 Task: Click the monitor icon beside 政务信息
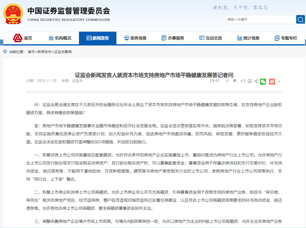point(127,38)
